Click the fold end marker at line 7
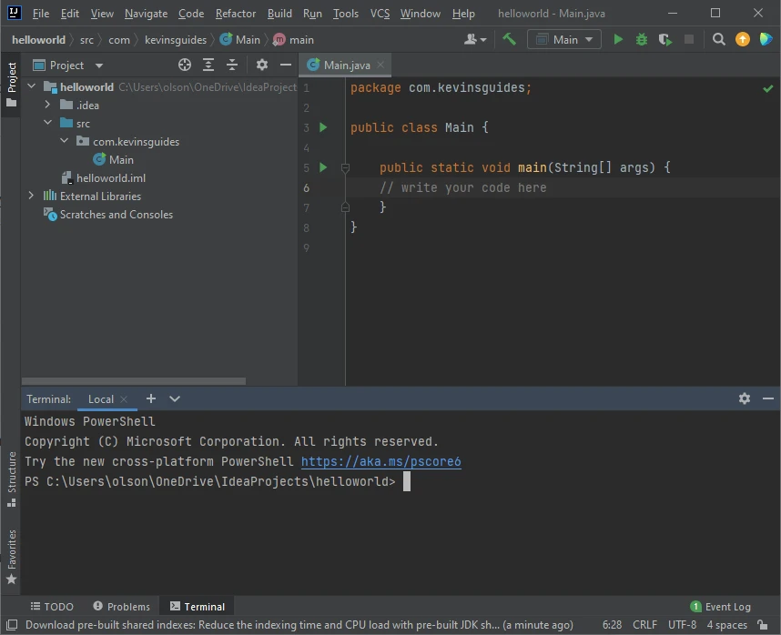781x635 pixels. 345,207
